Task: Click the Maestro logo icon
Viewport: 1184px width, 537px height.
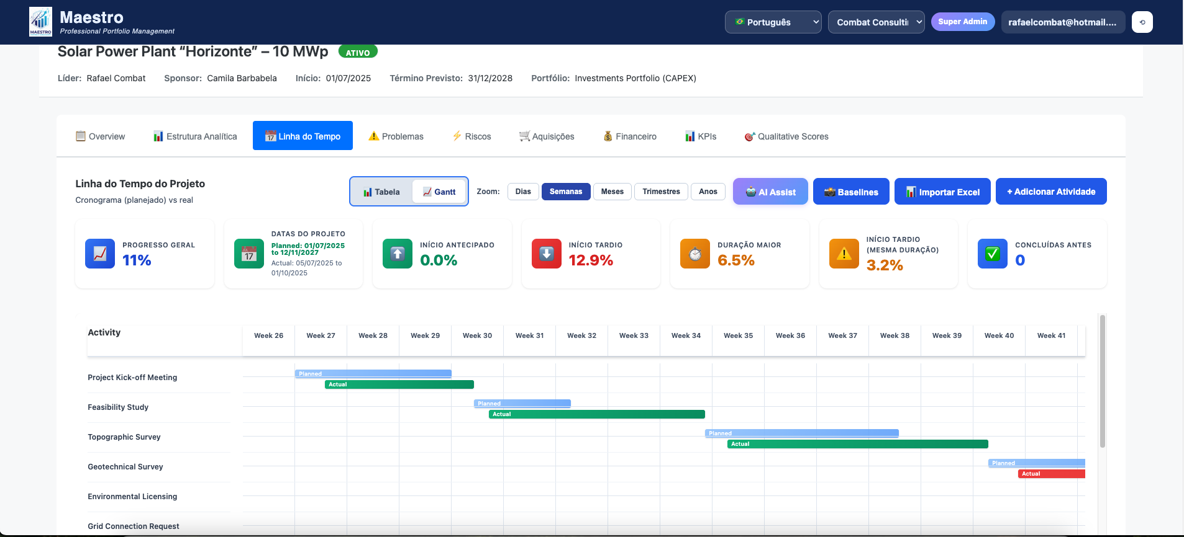Action: [x=41, y=22]
